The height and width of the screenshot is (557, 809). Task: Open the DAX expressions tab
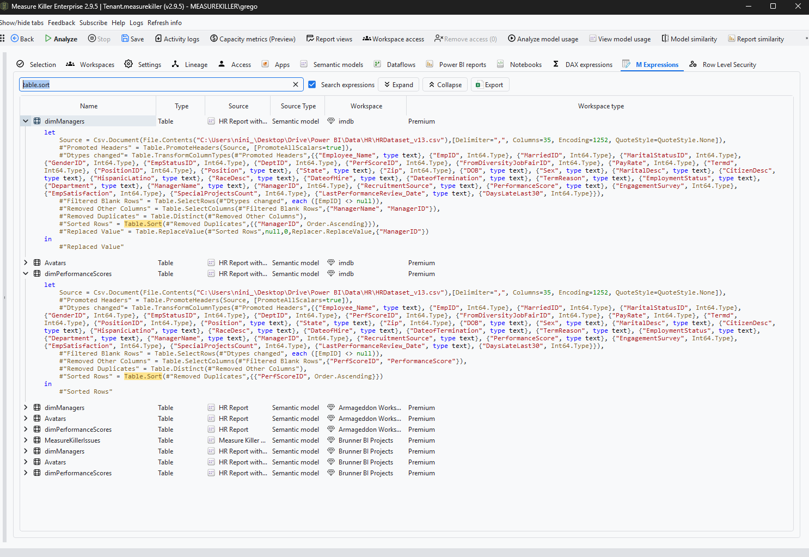(583, 64)
